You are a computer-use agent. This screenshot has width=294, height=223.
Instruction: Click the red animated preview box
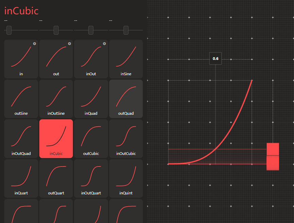(x=273, y=157)
